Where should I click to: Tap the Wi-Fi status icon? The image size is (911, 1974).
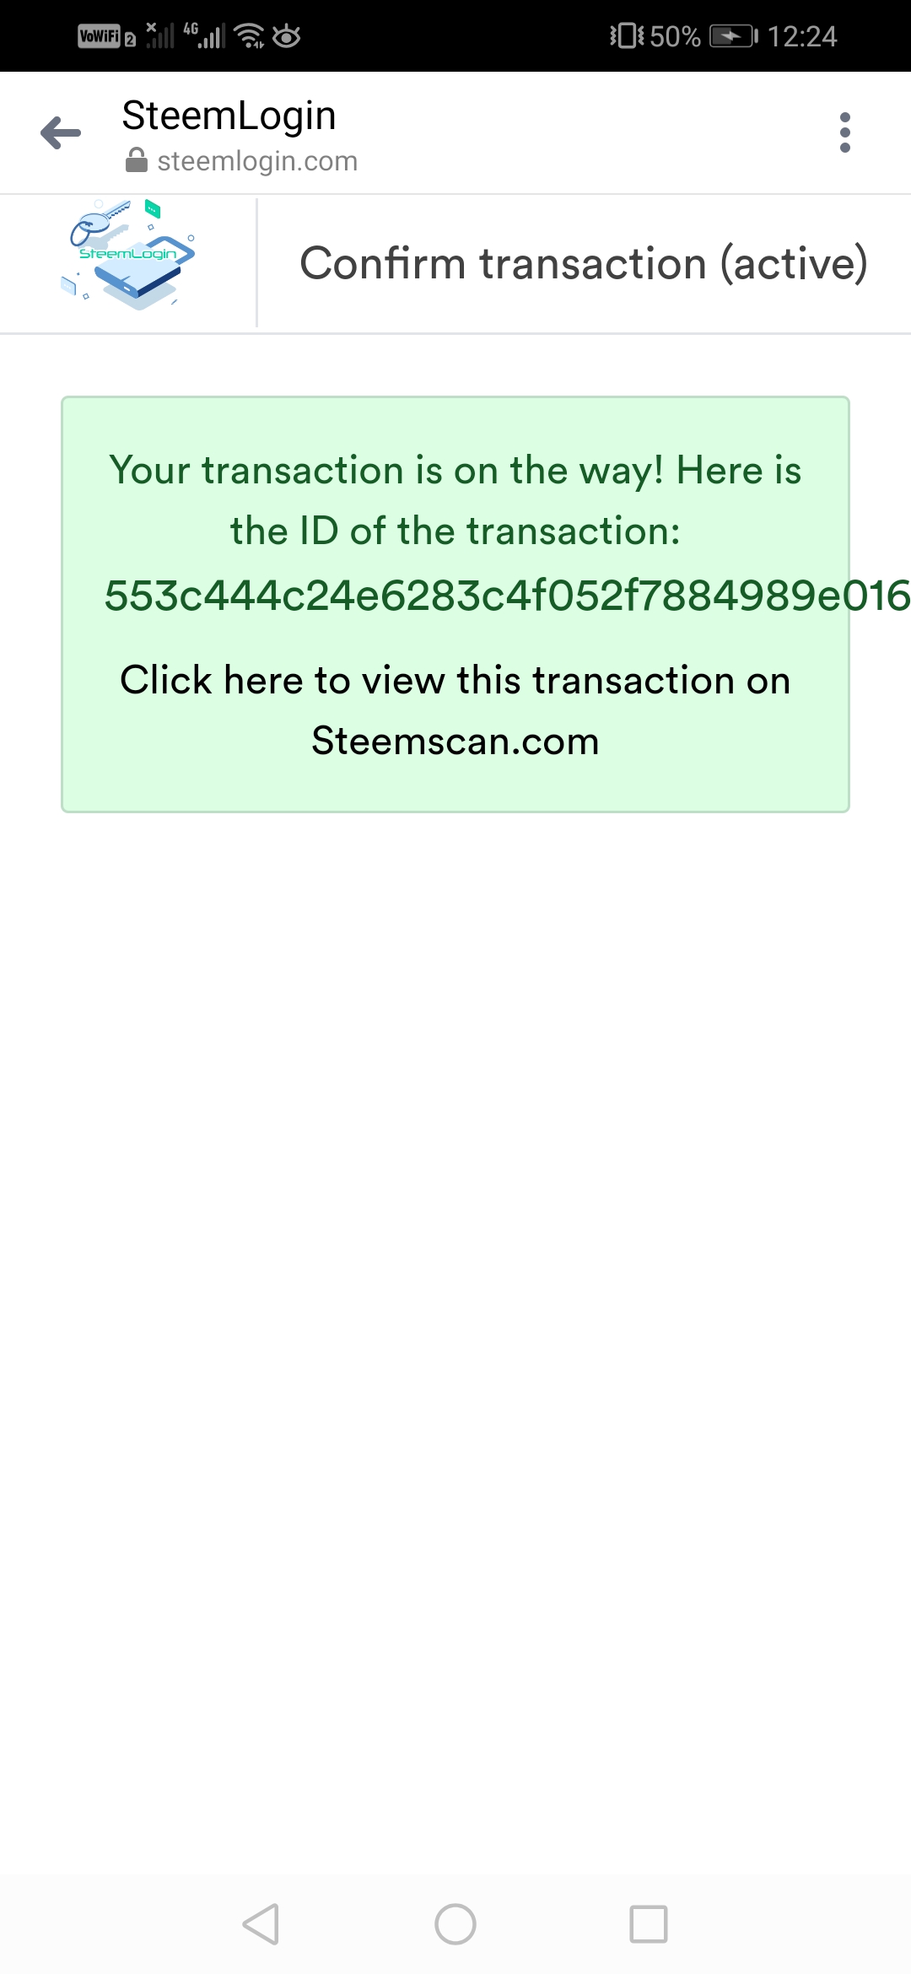point(251,35)
